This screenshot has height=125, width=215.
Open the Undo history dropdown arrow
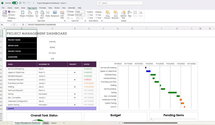pos(26,3)
